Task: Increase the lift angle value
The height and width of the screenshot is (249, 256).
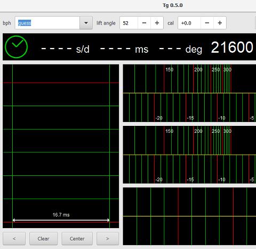Action: 157,23
